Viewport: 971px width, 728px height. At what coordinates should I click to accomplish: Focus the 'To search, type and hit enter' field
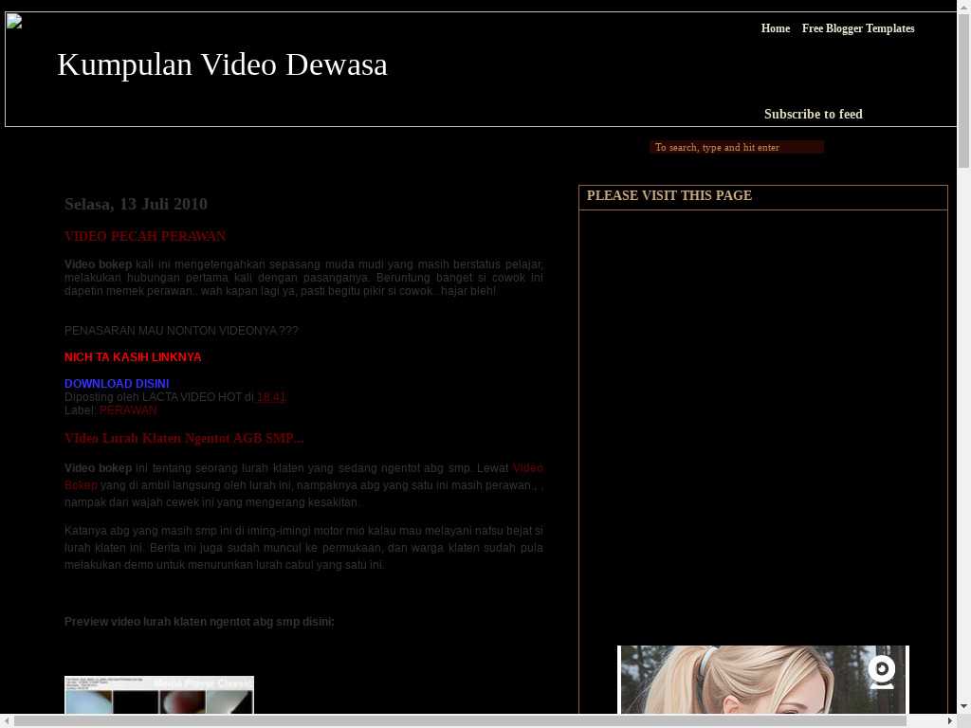[736, 147]
